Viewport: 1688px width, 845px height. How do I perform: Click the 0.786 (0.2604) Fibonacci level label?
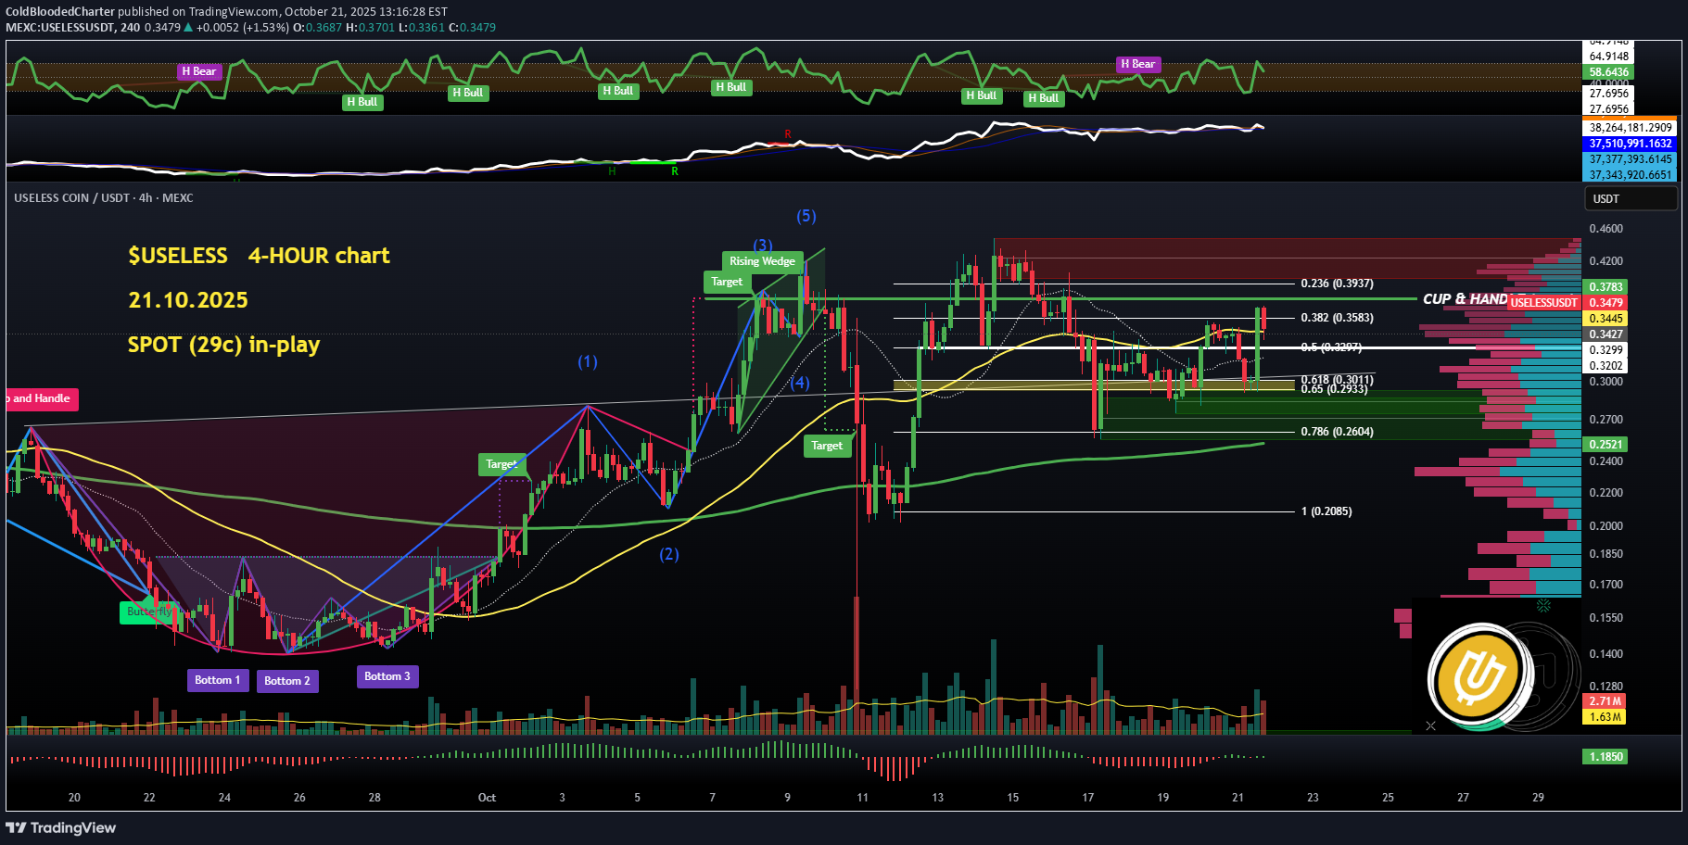pyautogui.click(x=1337, y=432)
